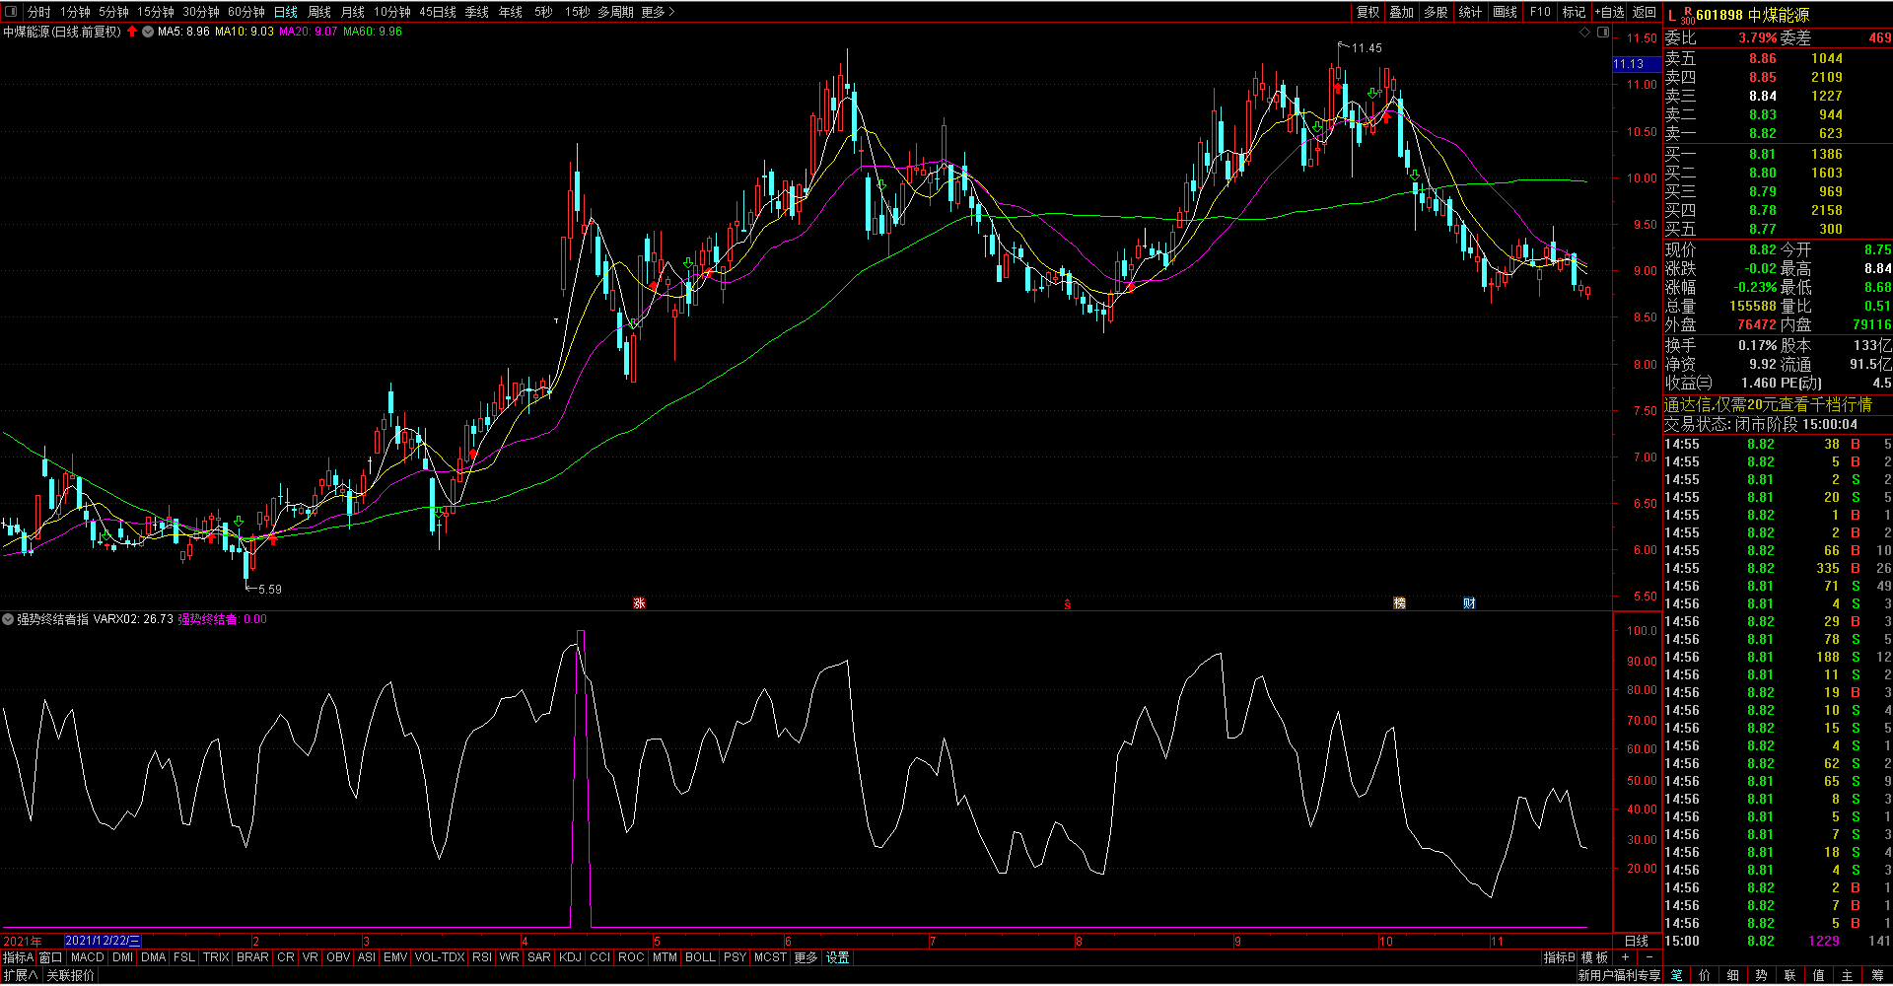Switch to 分时 intraday view
The height and width of the screenshot is (986, 1893).
click(38, 12)
